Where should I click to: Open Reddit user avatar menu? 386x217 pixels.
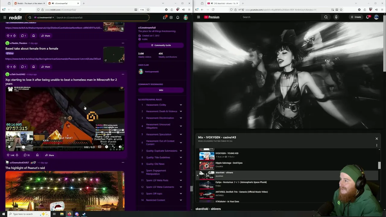point(185,17)
